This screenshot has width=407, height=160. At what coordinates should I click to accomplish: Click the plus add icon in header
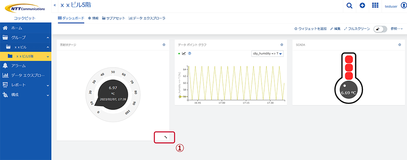pyautogui.click(x=362, y=6)
